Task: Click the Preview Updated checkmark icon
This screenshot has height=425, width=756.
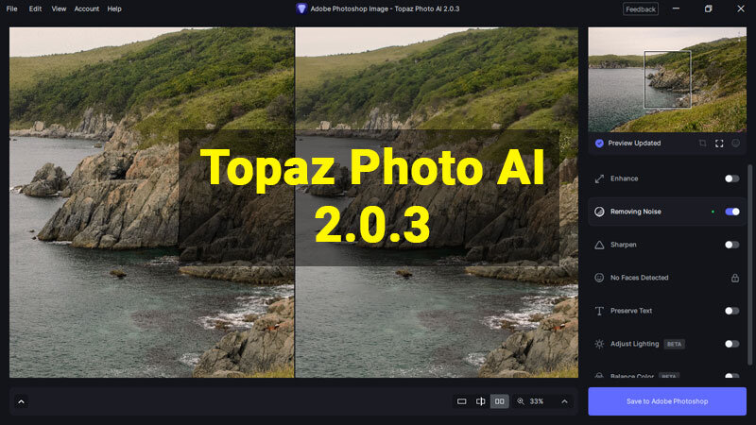Action: pos(599,144)
